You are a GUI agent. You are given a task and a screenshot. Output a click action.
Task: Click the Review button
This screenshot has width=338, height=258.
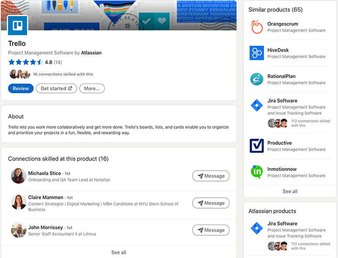tap(20, 88)
